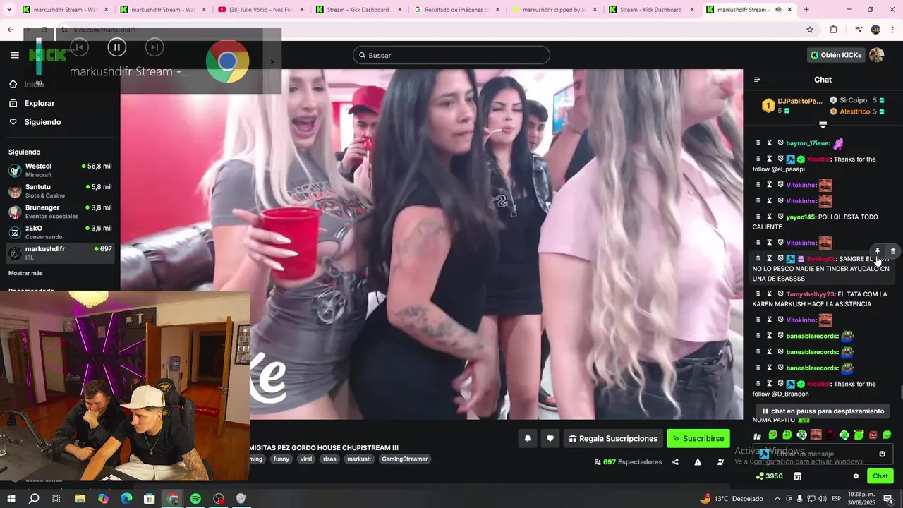Click the Suscribirse button
The height and width of the screenshot is (508, 903).
point(698,439)
